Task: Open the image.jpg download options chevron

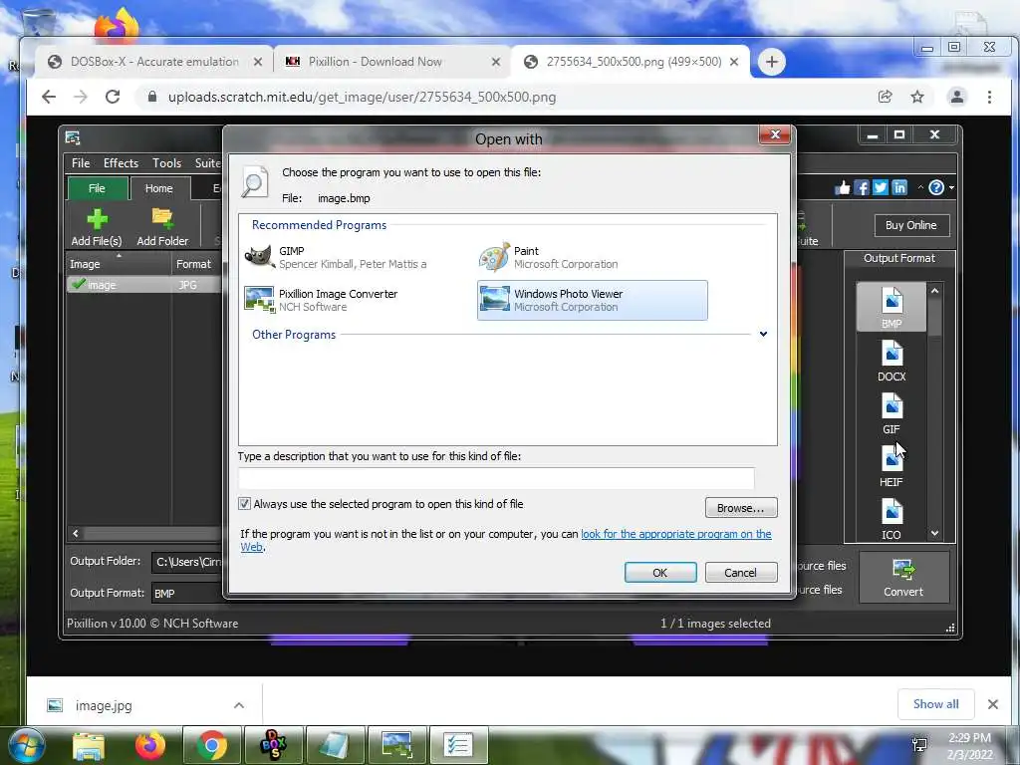Action: (x=239, y=706)
